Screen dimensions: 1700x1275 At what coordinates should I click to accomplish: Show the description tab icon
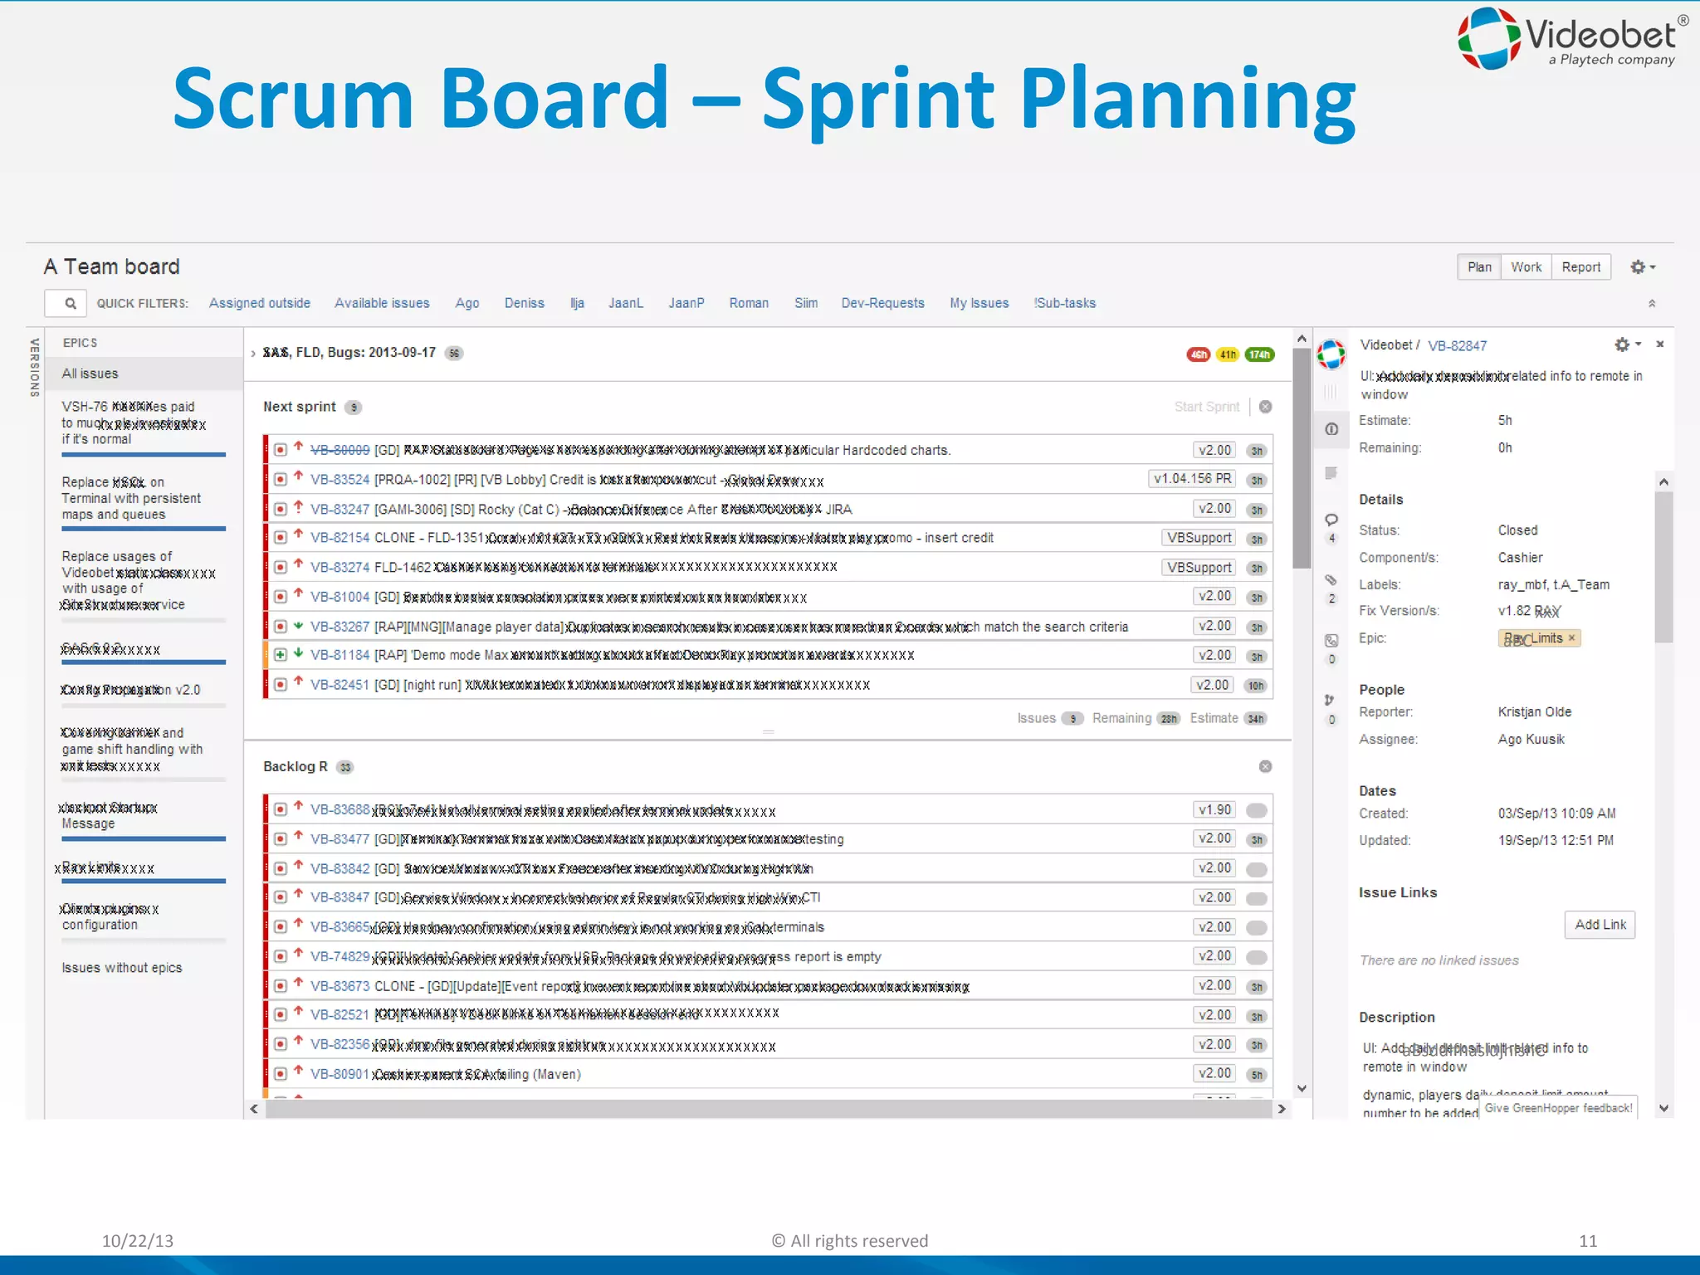(x=1331, y=473)
